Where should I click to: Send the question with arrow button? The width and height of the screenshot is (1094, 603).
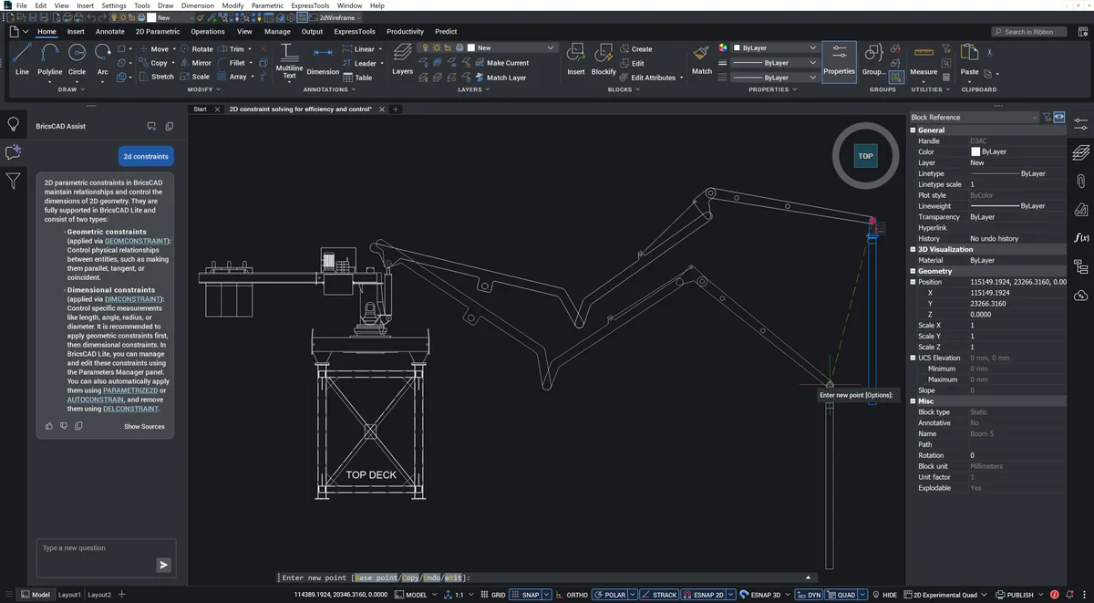[x=164, y=565]
